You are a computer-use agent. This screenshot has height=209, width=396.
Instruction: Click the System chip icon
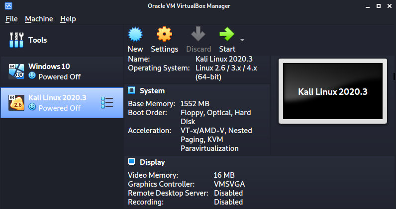click(132, 91)
